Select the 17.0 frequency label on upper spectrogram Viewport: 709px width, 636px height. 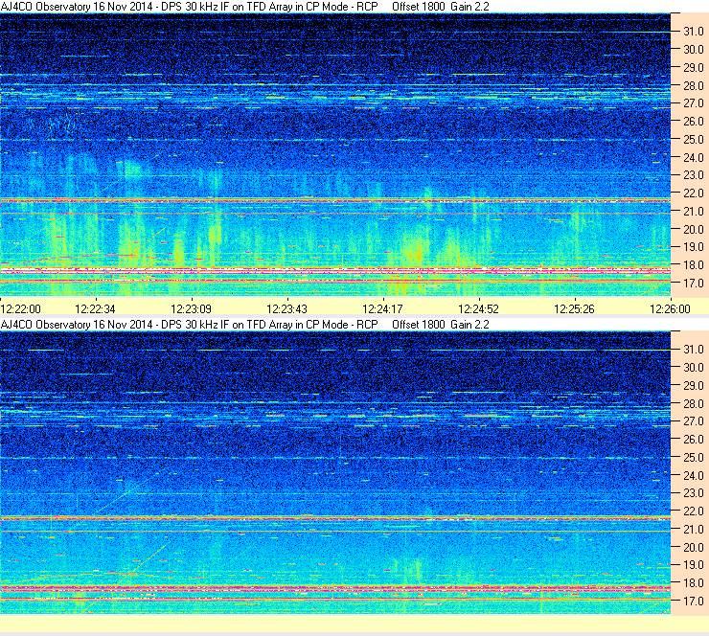click(694, 284)
